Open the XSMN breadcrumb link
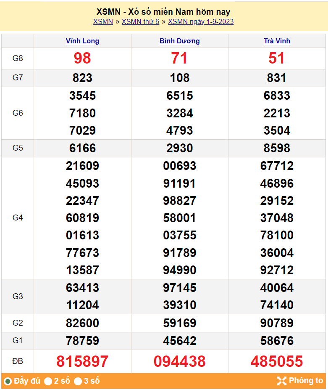The height and width of the screenshot is (390, 328). (x=103, y=22)
